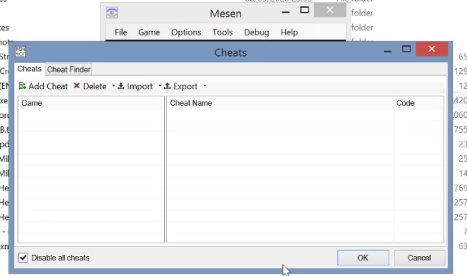Maximize the Cheats dialog window

[406, 49]
